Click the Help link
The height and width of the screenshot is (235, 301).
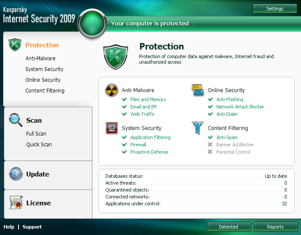(9, 227)
